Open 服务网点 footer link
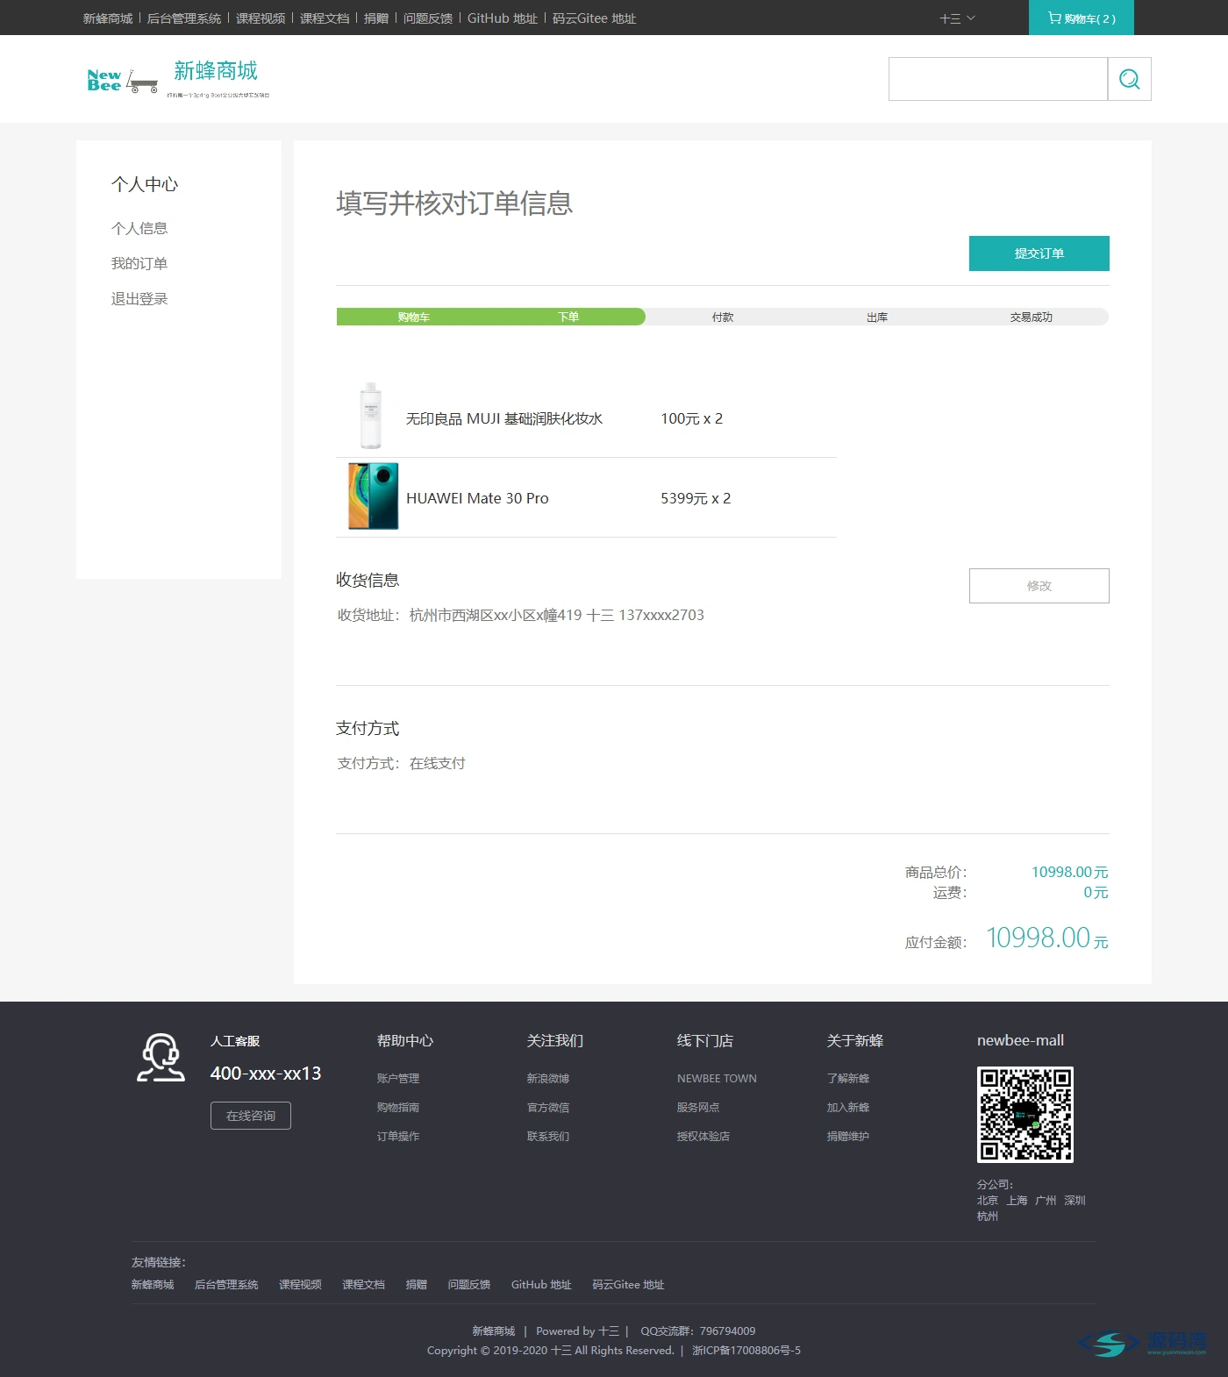This screenshot has width=1228, height=1377. [x=698, y=1108]
